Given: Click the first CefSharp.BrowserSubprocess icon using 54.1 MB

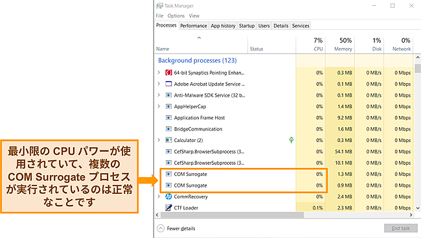Looking at the screenshot, I should [168, 152].
